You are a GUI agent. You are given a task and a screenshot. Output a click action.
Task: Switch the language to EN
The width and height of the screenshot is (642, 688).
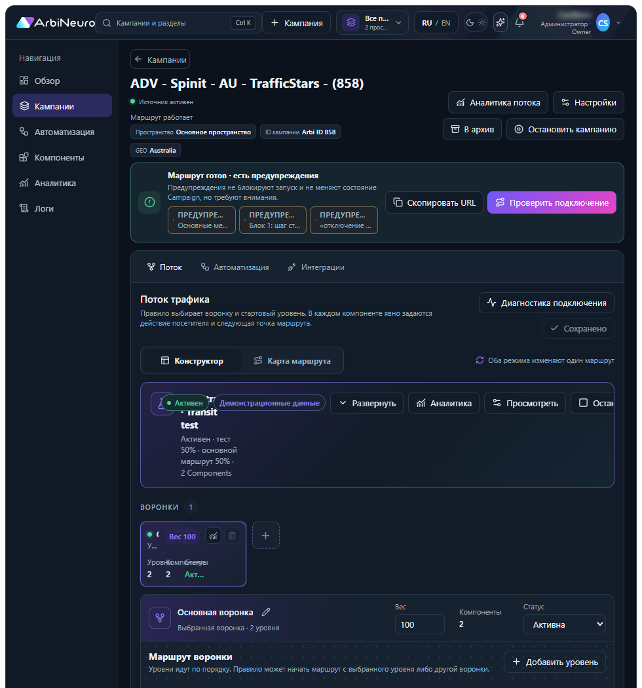pyautogui.click(x=445, y=23)
